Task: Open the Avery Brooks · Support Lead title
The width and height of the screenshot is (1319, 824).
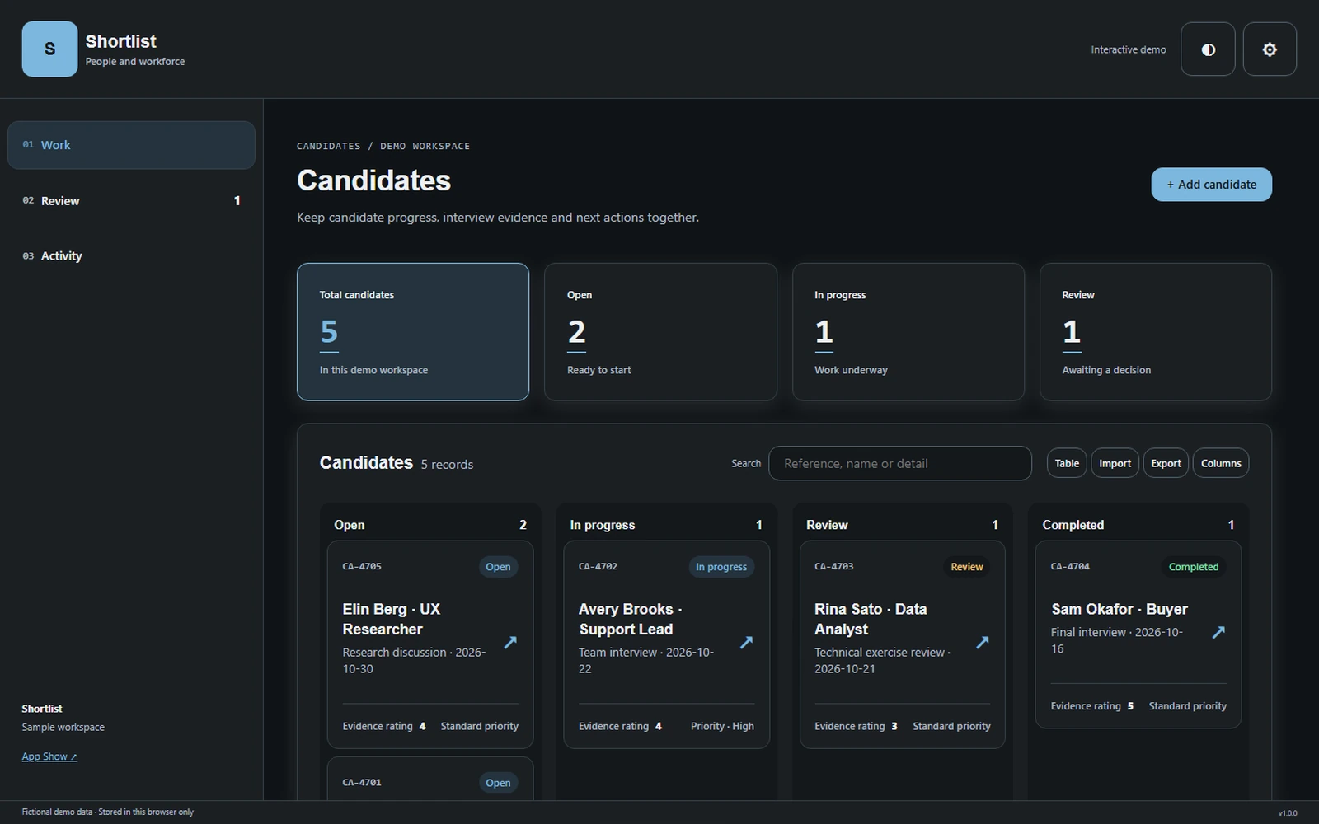Action: tap(631, 619)
